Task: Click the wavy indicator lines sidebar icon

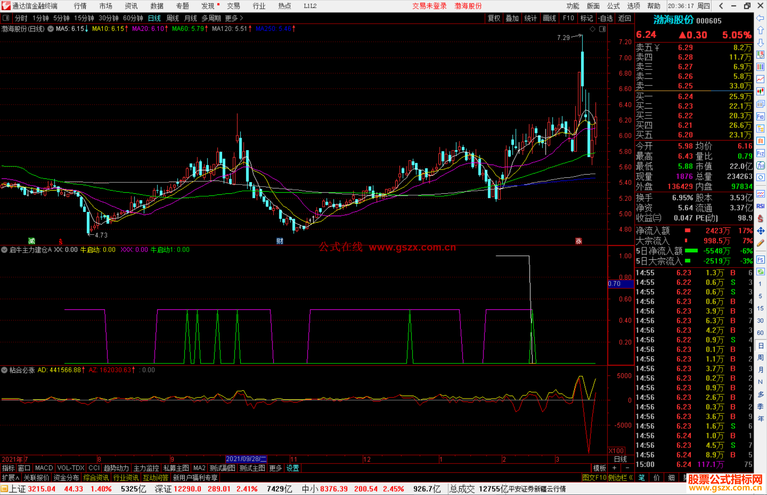Action: click(760, 194)
